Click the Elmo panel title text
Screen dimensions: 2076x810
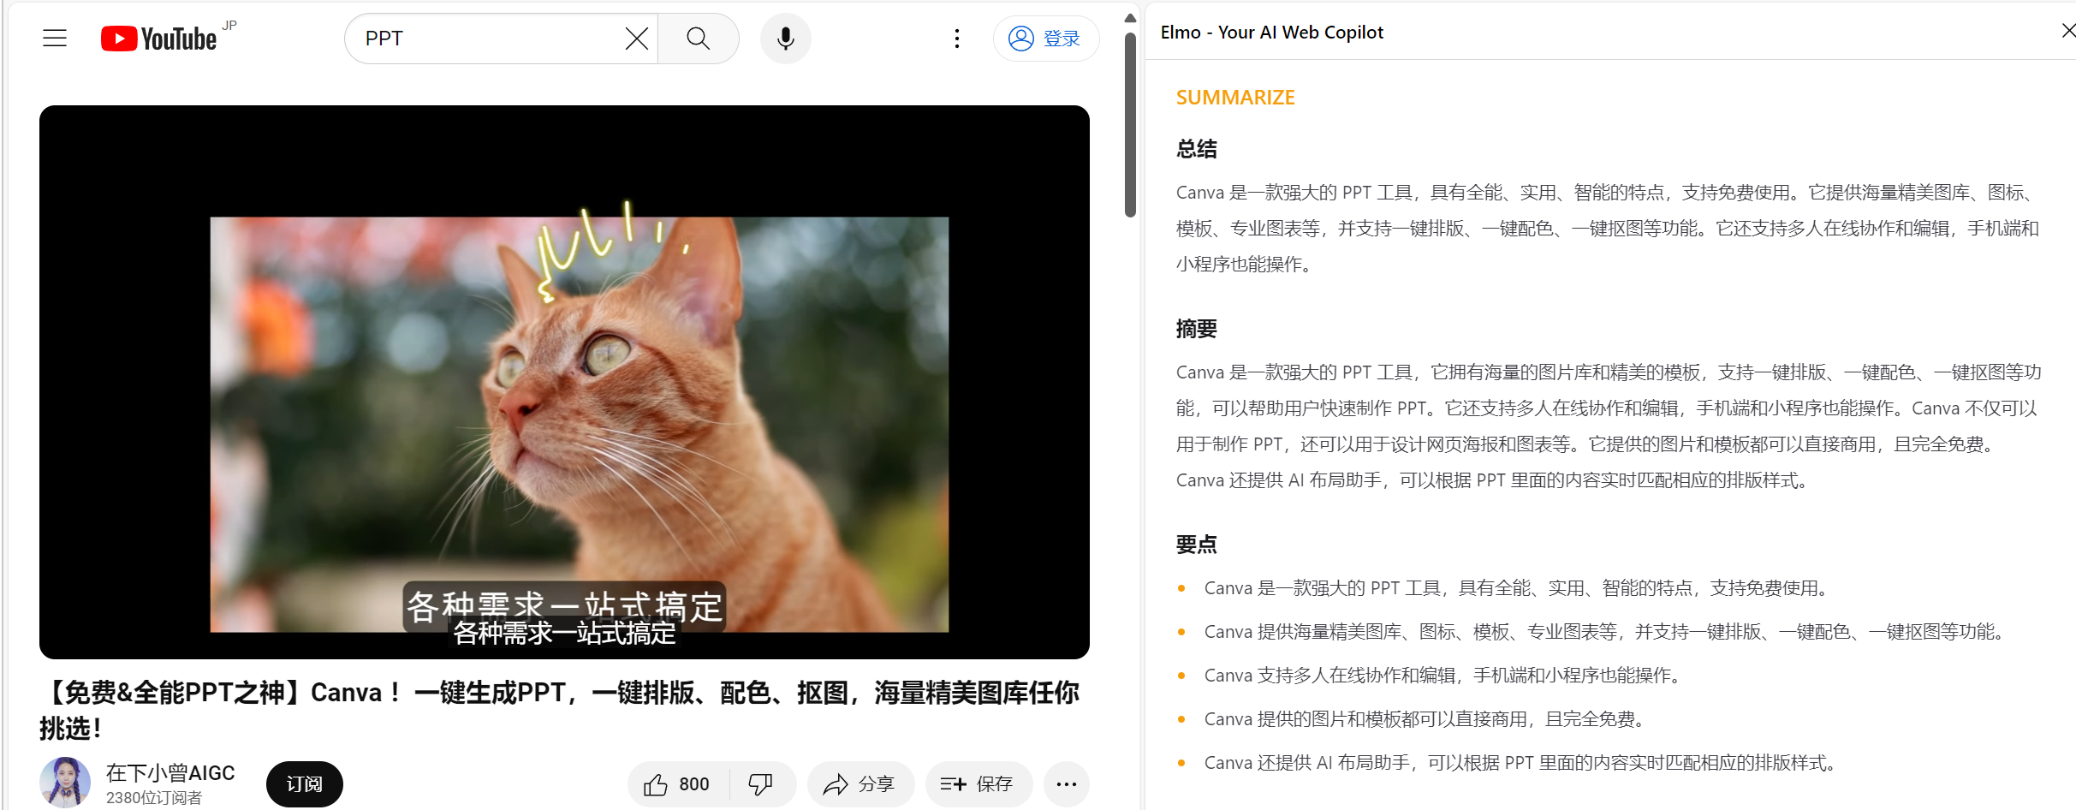(1271, 32)
